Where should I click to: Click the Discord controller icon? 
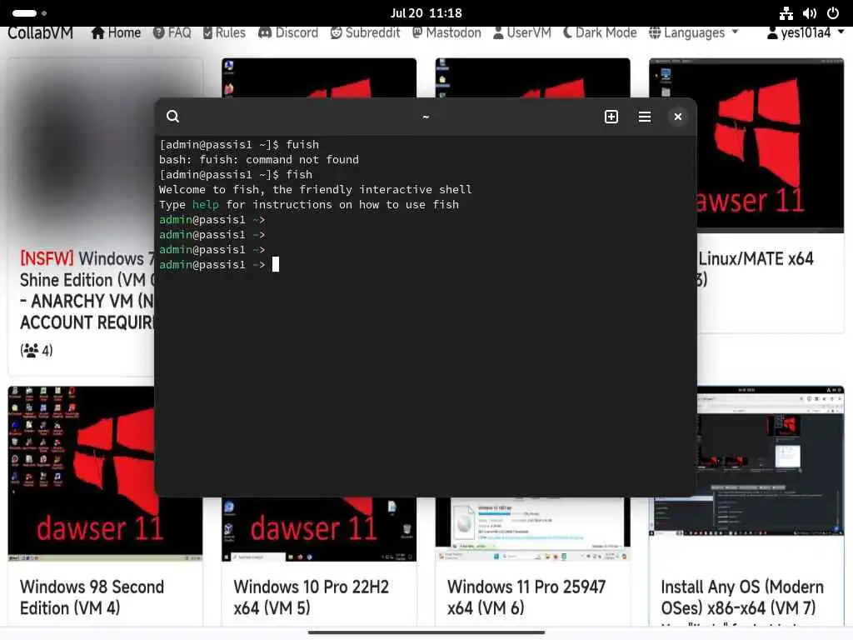pos(264,32)
